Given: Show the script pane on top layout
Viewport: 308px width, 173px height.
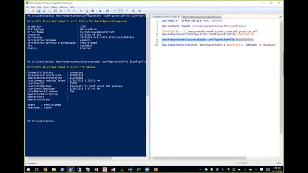Looking at the screenshot, I should click(x=115, y=11).
